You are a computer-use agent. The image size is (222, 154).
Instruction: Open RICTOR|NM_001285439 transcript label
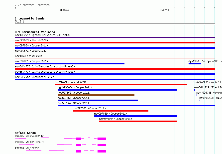tap(29, 142)
